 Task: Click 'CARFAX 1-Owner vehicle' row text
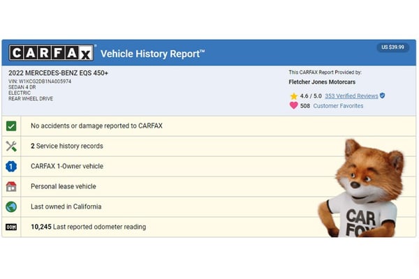point(67,166)
